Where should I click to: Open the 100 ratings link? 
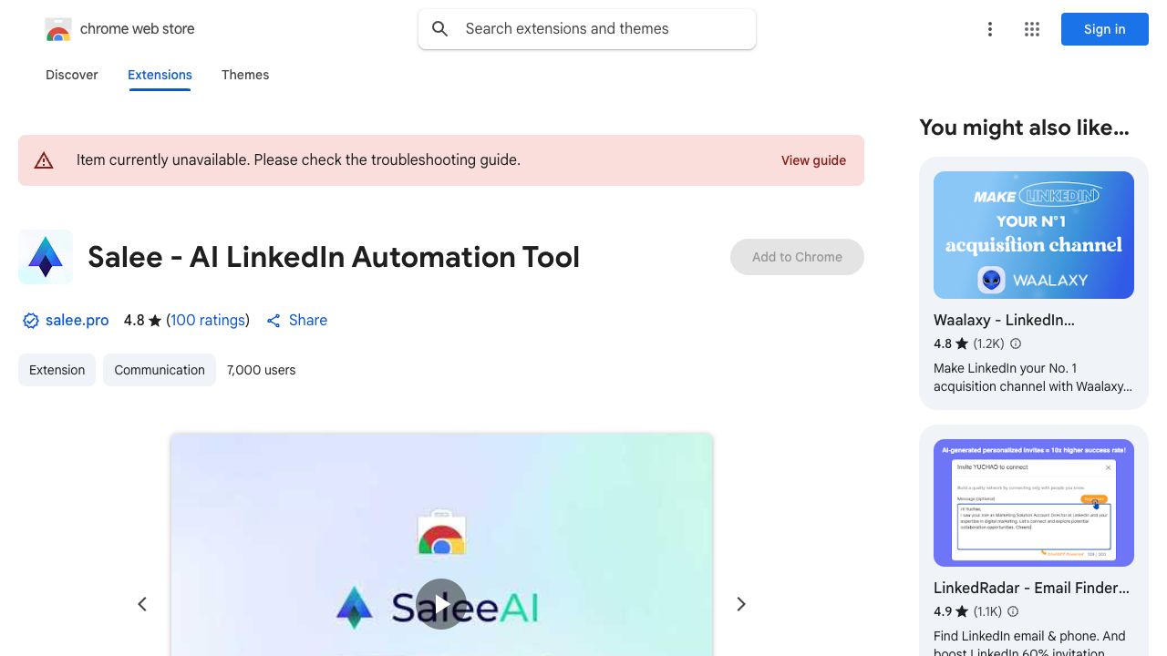(208, 321)
